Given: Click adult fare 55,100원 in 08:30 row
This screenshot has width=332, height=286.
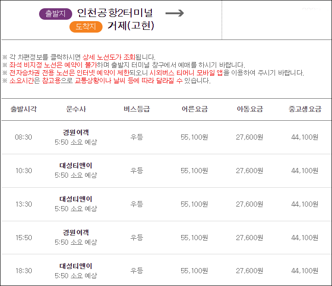Looking at the screenshot, I should tap(195, 137).
